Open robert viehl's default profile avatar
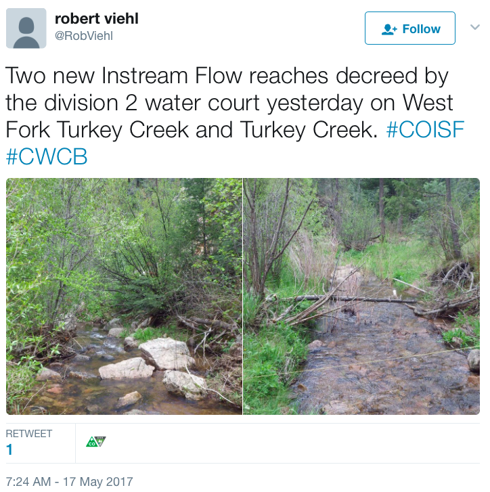This screenshot has height=492, width=490. 26,28
